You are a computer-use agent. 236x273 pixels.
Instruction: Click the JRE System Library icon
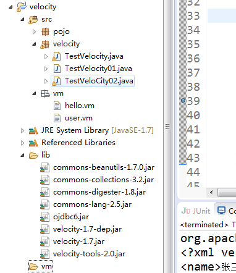click(33, 130)
